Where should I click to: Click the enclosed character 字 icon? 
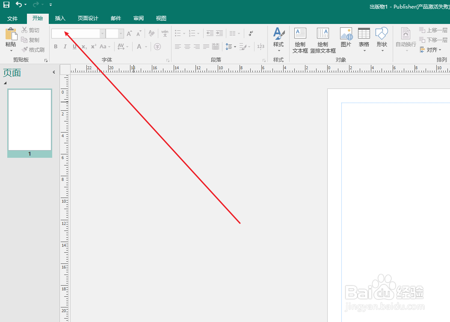(157, 47)
